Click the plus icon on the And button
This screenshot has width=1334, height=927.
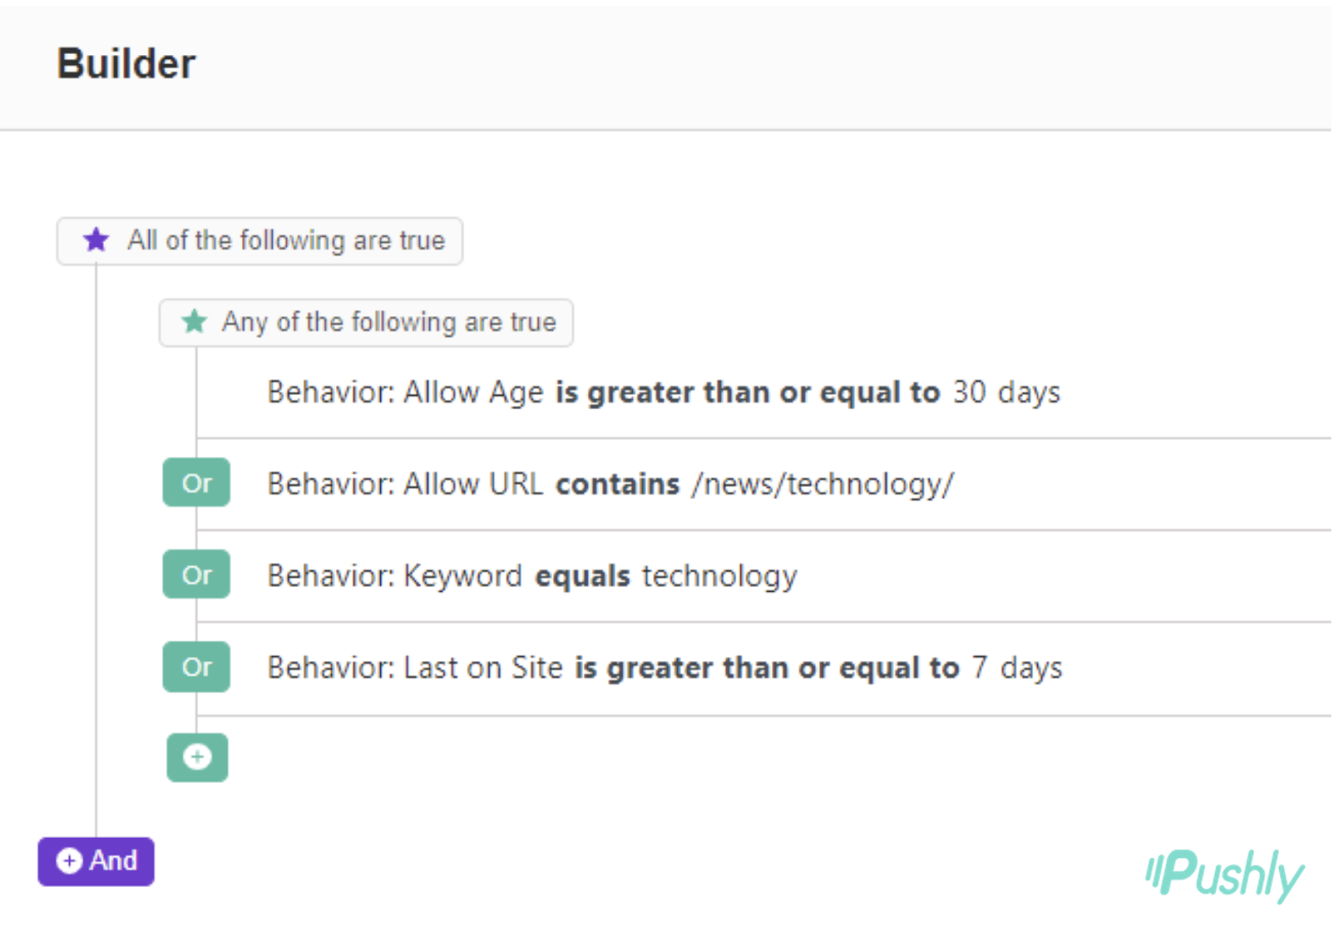coord(69,861)
